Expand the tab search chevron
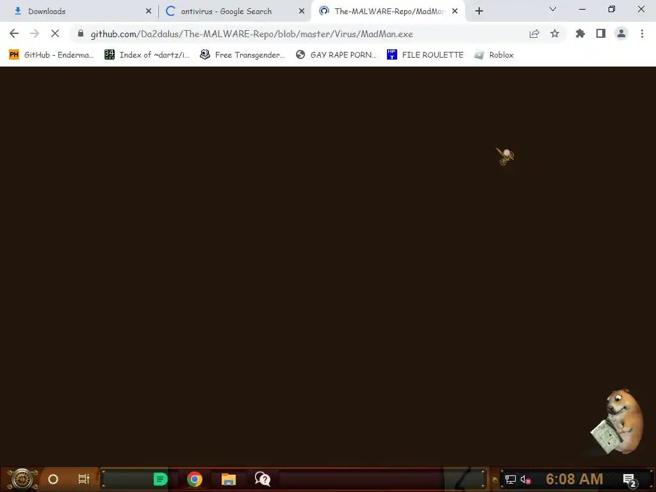The height and width of the screenshot is (492, 656). click(553, 9)
